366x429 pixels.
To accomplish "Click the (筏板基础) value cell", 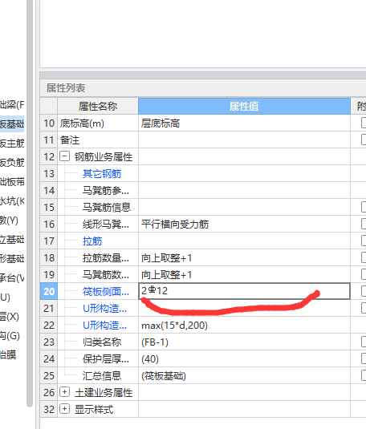I will pyautogui.click(x=244, y=375).
